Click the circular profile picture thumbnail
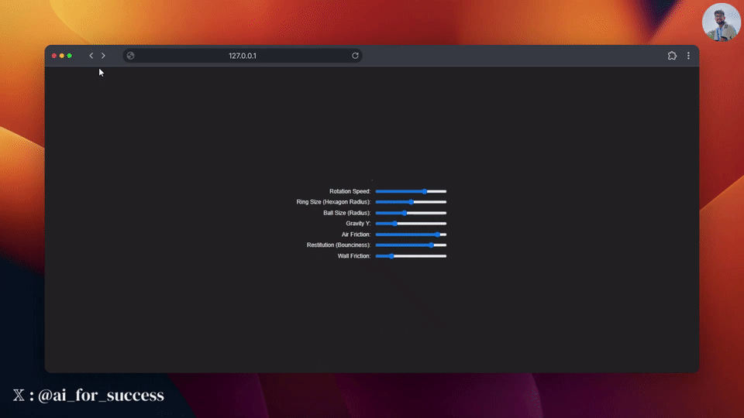 (721, 22)
